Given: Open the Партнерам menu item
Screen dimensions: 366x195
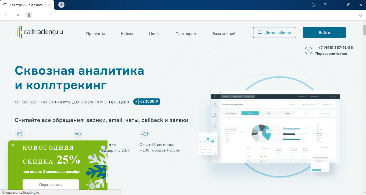Looking at the screenshot, I should click(186, 34).
